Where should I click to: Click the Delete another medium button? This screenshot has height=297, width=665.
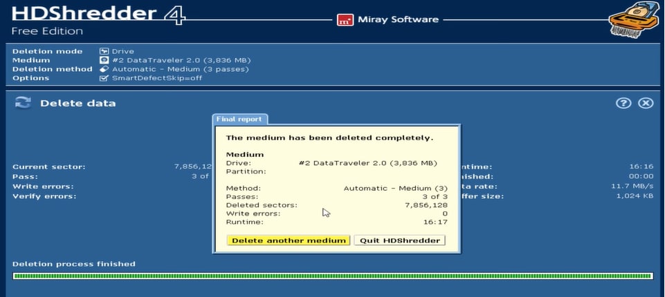click(289, 240)
